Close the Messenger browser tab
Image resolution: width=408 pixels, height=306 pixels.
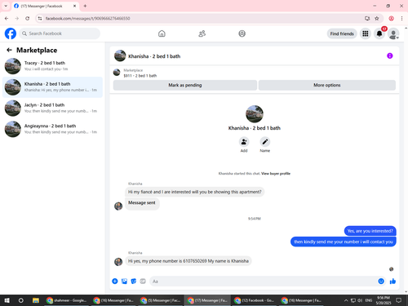[x=74, y=6]
